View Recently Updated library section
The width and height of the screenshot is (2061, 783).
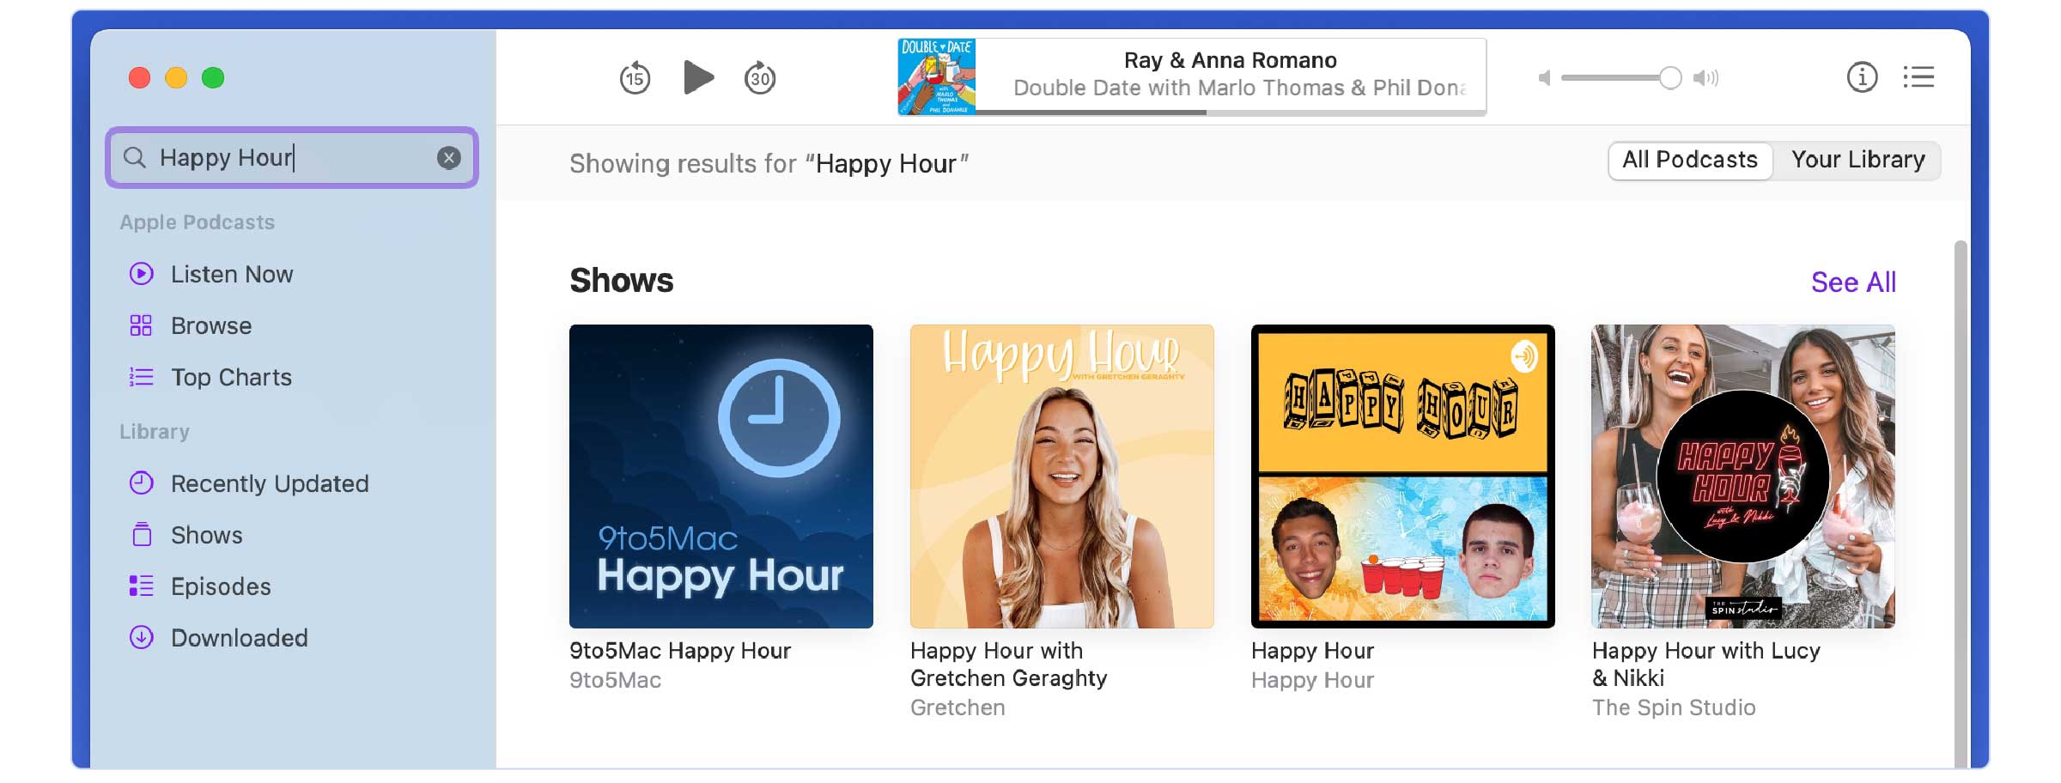[268, 483]
